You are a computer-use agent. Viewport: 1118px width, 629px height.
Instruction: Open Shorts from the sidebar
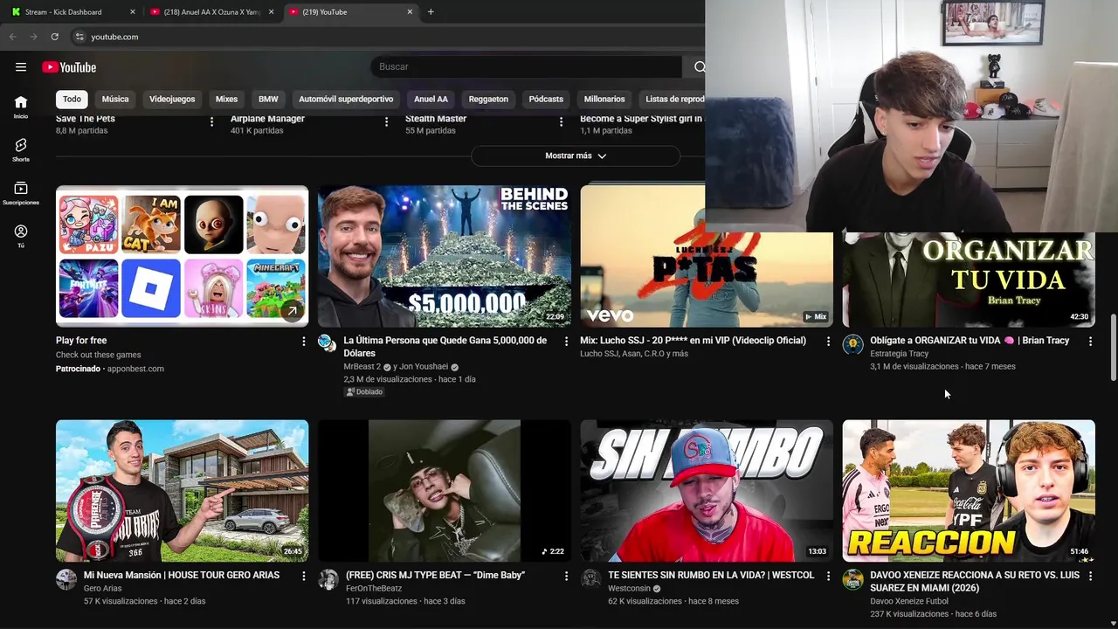click(x=21, y=149)
